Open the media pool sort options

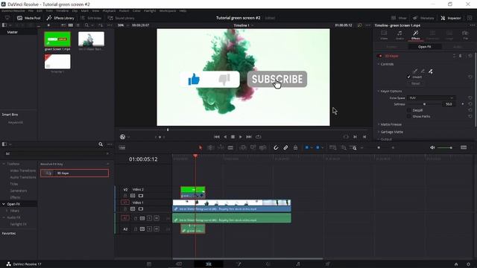click(101, 25)
